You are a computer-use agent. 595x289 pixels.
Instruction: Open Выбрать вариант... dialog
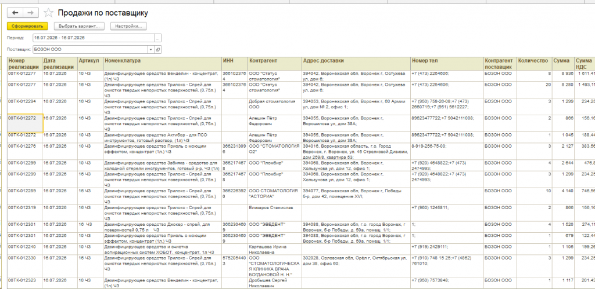[79, 26]
